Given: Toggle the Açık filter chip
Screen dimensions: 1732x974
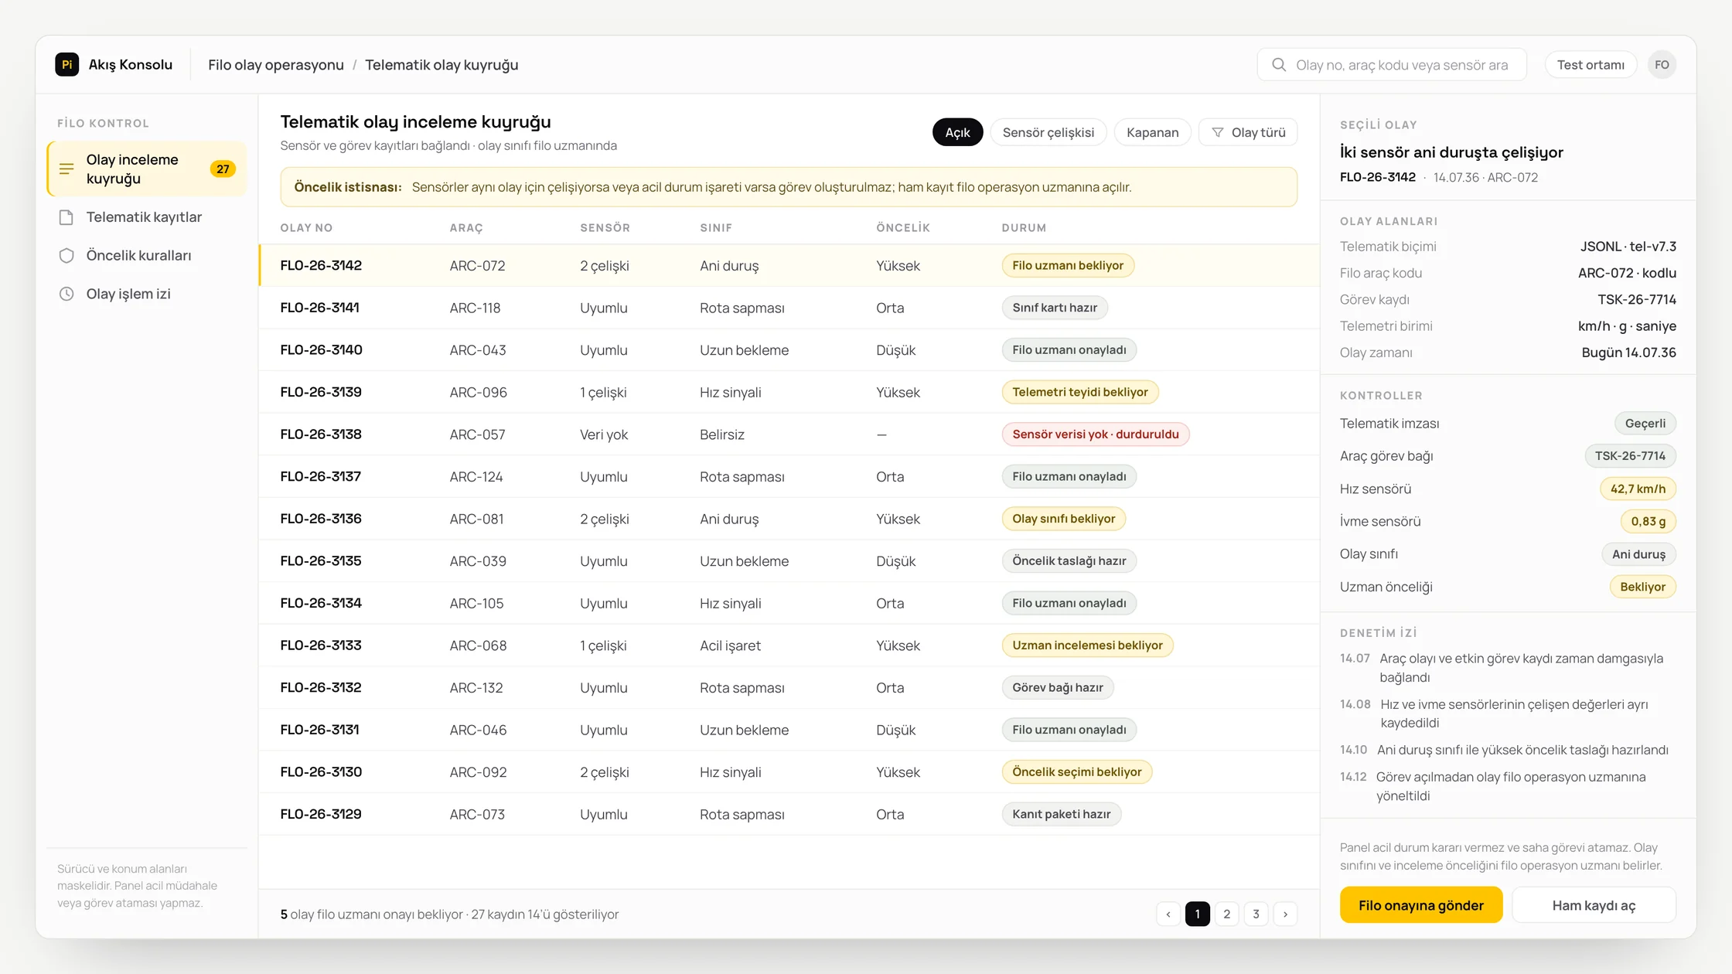Looking at the screenshot, I should coord(957,132).
